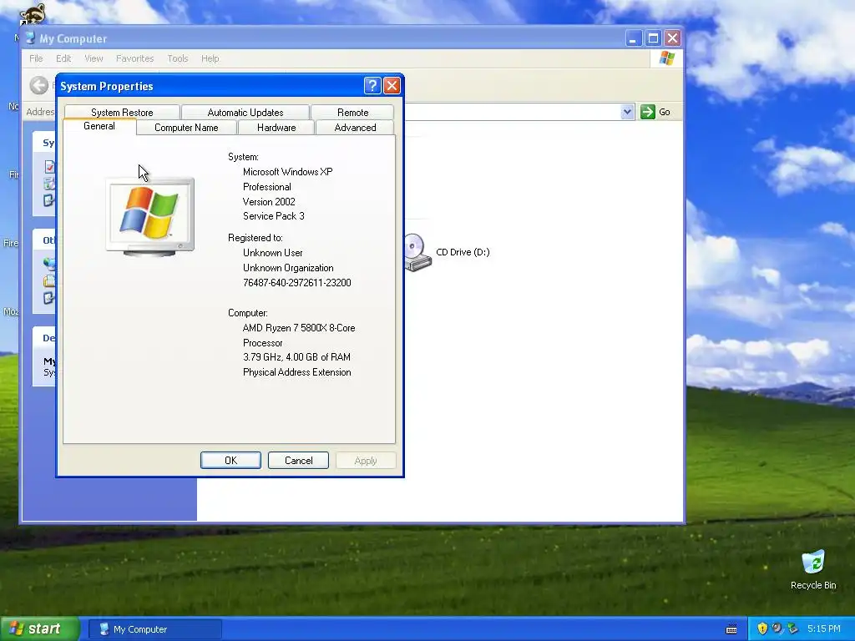
Task: Click the on-screen keyboard icon in taskbar
Action: [x=731, y=629]
